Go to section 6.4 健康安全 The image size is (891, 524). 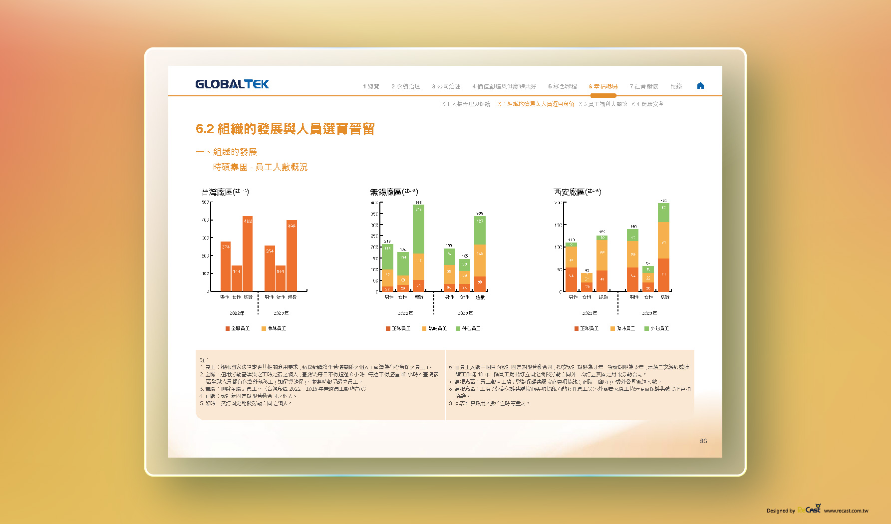tap(647, 104)
